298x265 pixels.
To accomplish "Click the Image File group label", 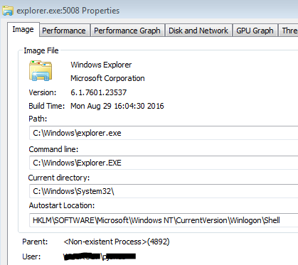I will point(41,50).
